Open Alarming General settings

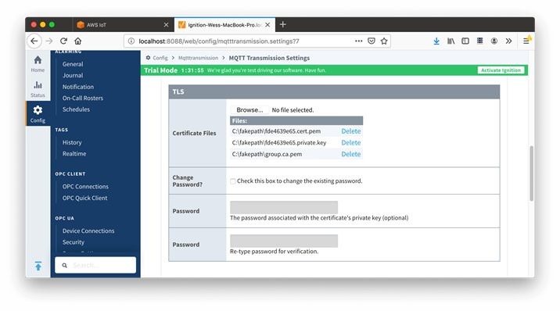(73, 64)
